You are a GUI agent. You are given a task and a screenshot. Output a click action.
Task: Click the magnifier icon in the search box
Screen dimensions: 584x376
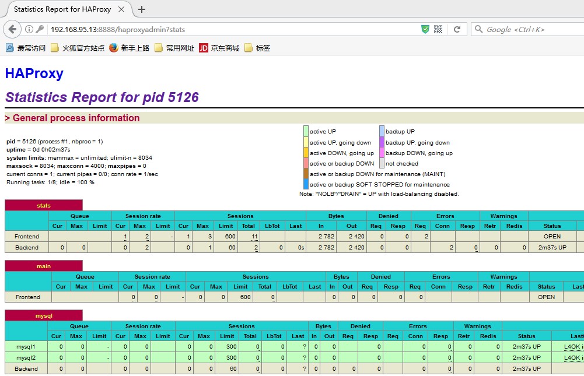coord(478,29)
